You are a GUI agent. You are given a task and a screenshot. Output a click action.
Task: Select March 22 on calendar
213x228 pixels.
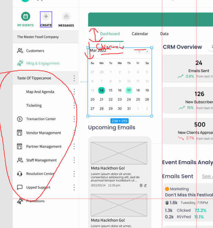111,99
